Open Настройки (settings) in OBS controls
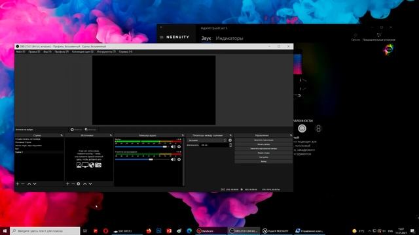This screenshot has width=419, height=235. coord(263,157)
